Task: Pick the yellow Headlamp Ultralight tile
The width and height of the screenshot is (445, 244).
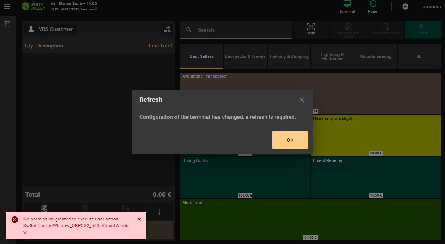Action: click(x=376, y=135)
